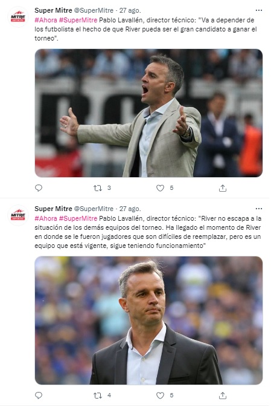Share the second tweet via share icon
Image resolution: width=271 pixels, height=407 pixels.
coord(223,396)
